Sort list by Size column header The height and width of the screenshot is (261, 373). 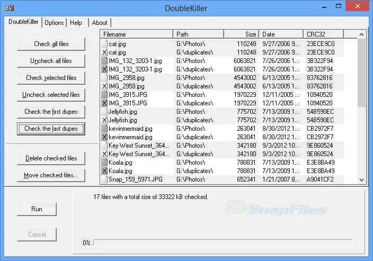(241, 34)
